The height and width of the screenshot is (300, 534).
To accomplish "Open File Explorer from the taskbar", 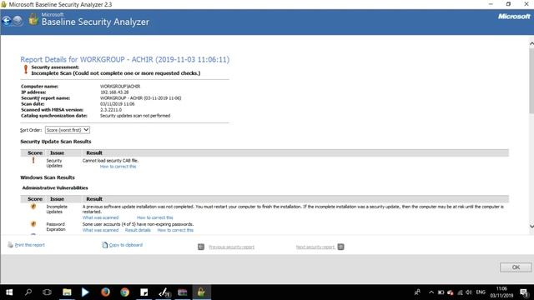I will coord(67,292).
